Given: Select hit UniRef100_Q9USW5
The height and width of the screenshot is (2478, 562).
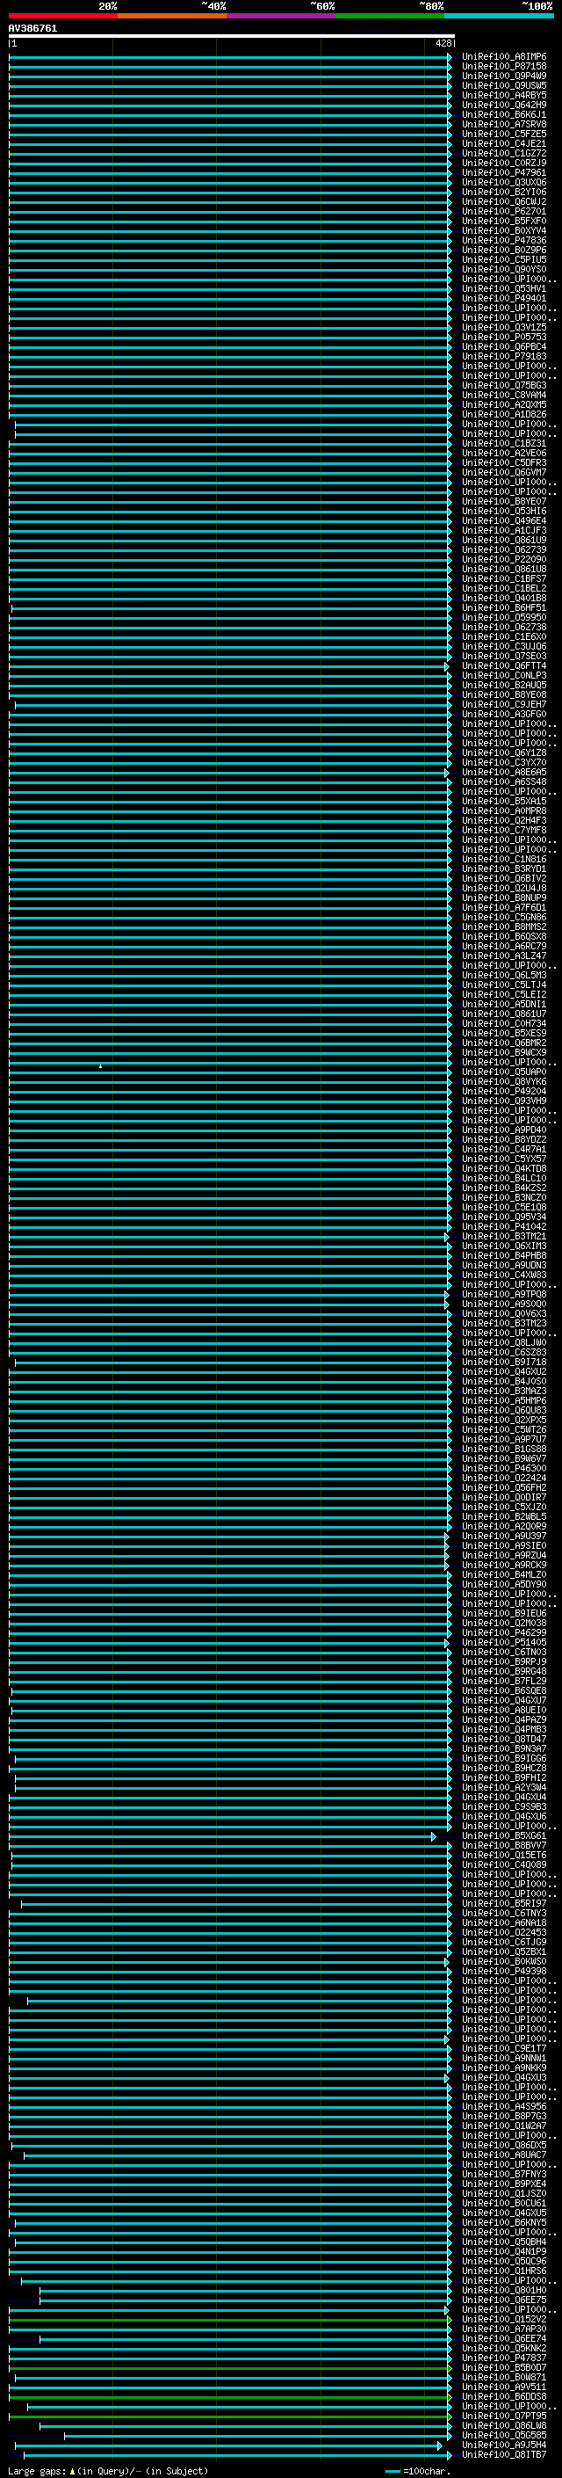Looking at the screenshot, I should tap(504, 85).
